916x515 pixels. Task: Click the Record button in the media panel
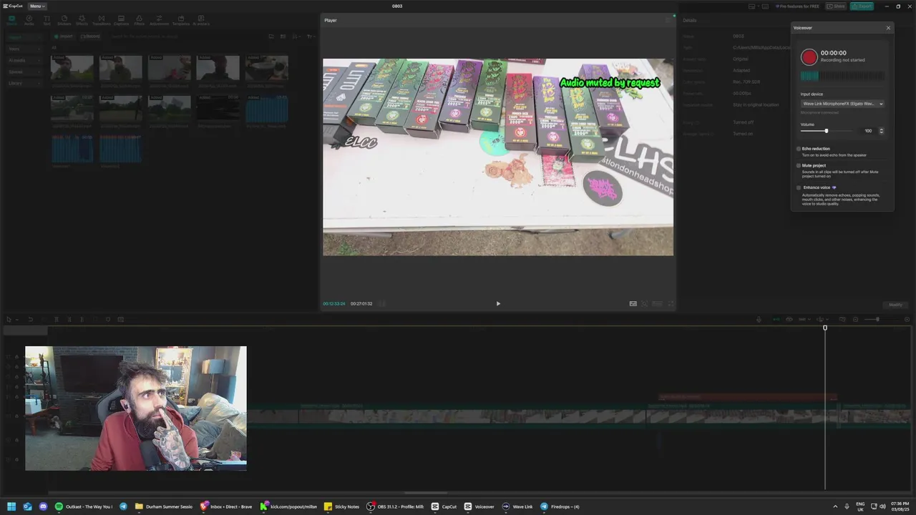click(89, 36)
